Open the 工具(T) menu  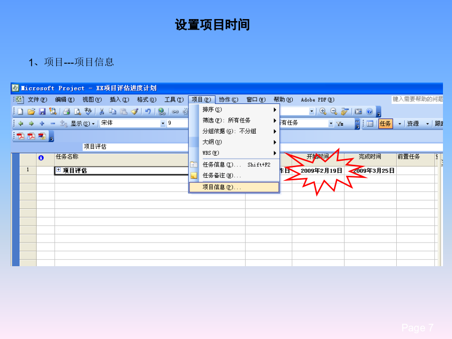[x=174, y=100]
